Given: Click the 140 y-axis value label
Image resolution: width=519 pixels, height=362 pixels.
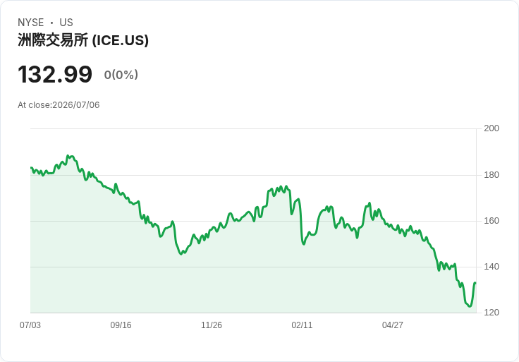Looking at the screenshot, I should [491, 267].
